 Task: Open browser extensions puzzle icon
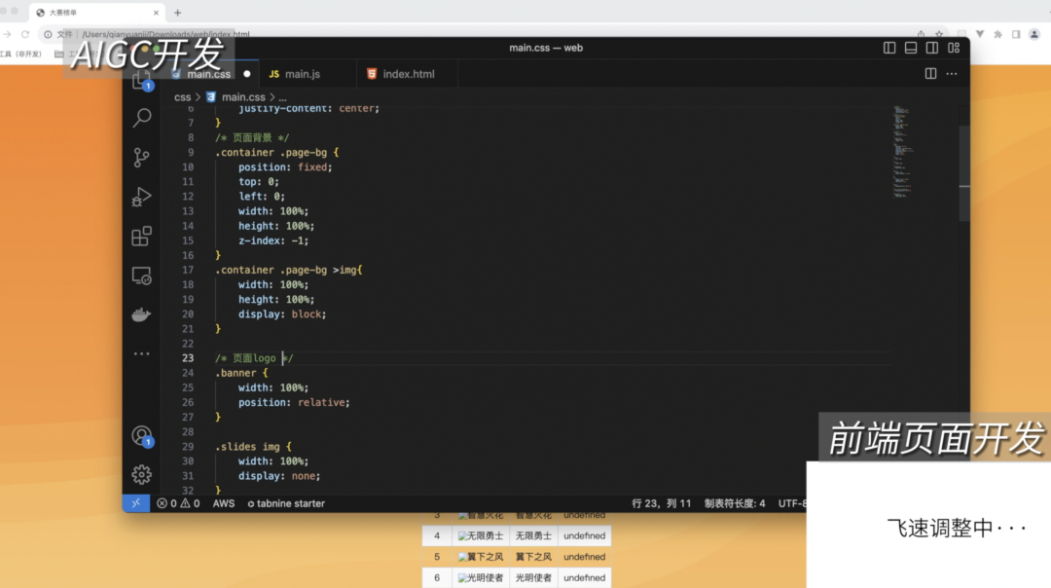tap(998, 34)
